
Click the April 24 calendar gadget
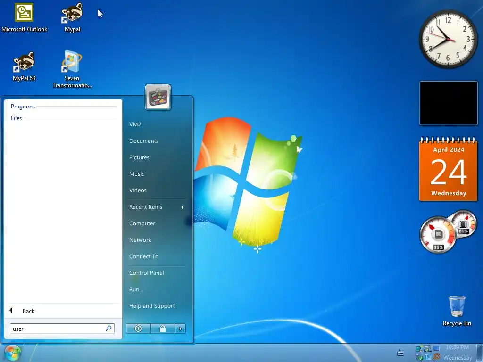pos(449,169)
